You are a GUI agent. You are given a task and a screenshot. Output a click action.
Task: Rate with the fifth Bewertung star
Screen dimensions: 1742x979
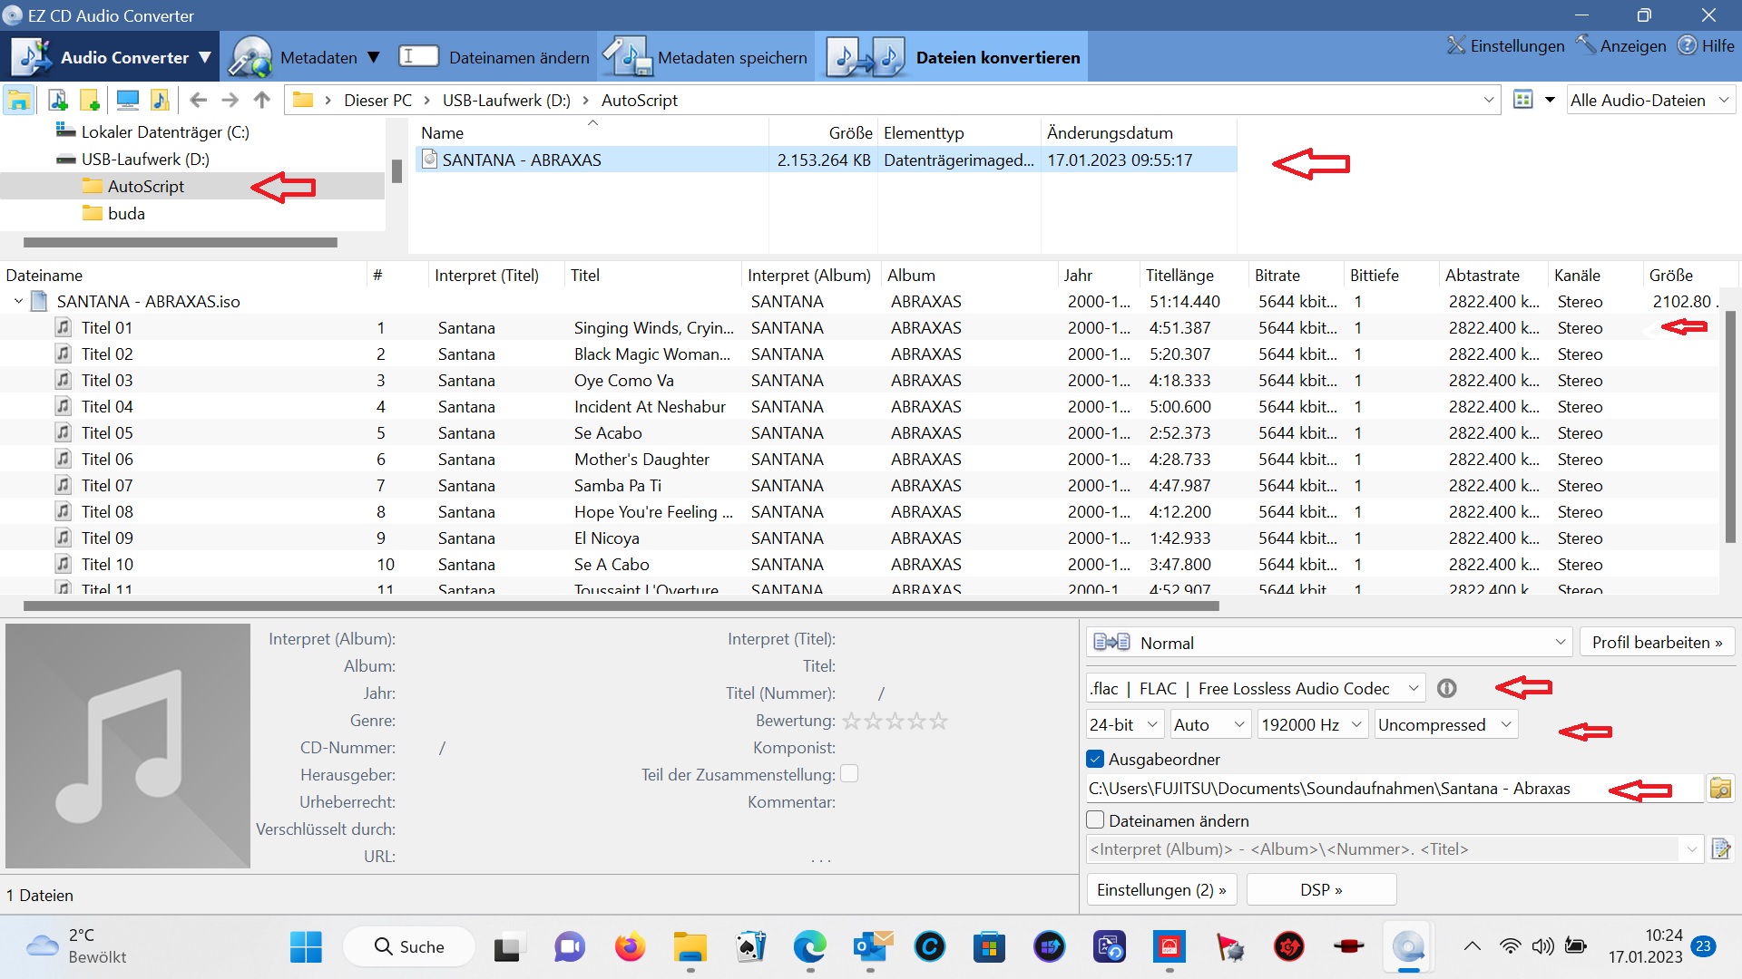pyautogui.click(x=938, y=721)
